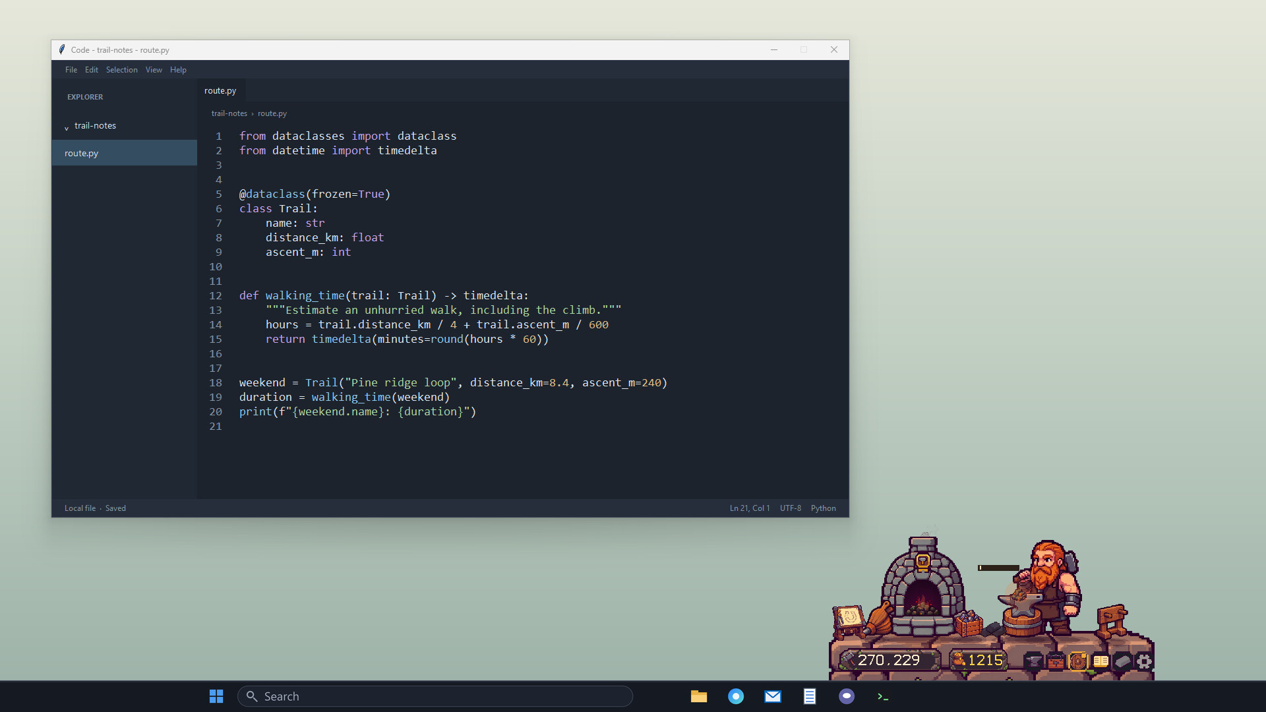Screen dimensions: 1266x712
Task: Click route.py in the breadcrumb
Action: pyautogui.click(x=272, y=113)
